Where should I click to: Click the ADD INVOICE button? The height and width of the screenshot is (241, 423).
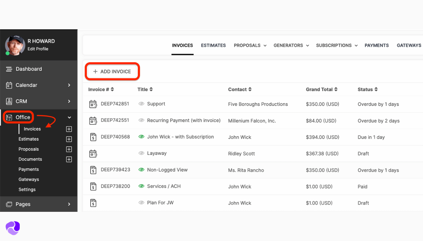tap(112, 71)
